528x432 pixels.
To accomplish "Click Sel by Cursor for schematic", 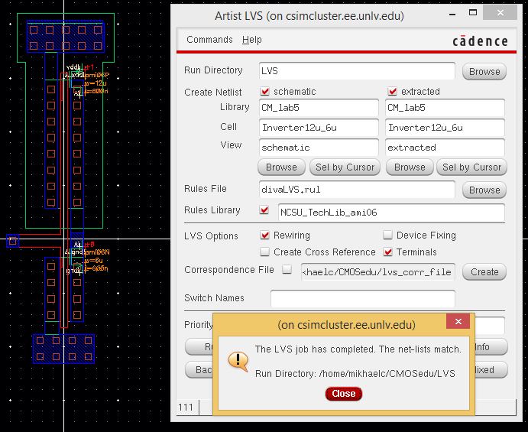I will point(344,167).
